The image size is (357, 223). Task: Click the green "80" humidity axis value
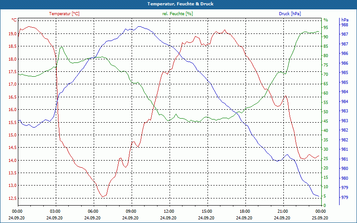pos(326,56)
